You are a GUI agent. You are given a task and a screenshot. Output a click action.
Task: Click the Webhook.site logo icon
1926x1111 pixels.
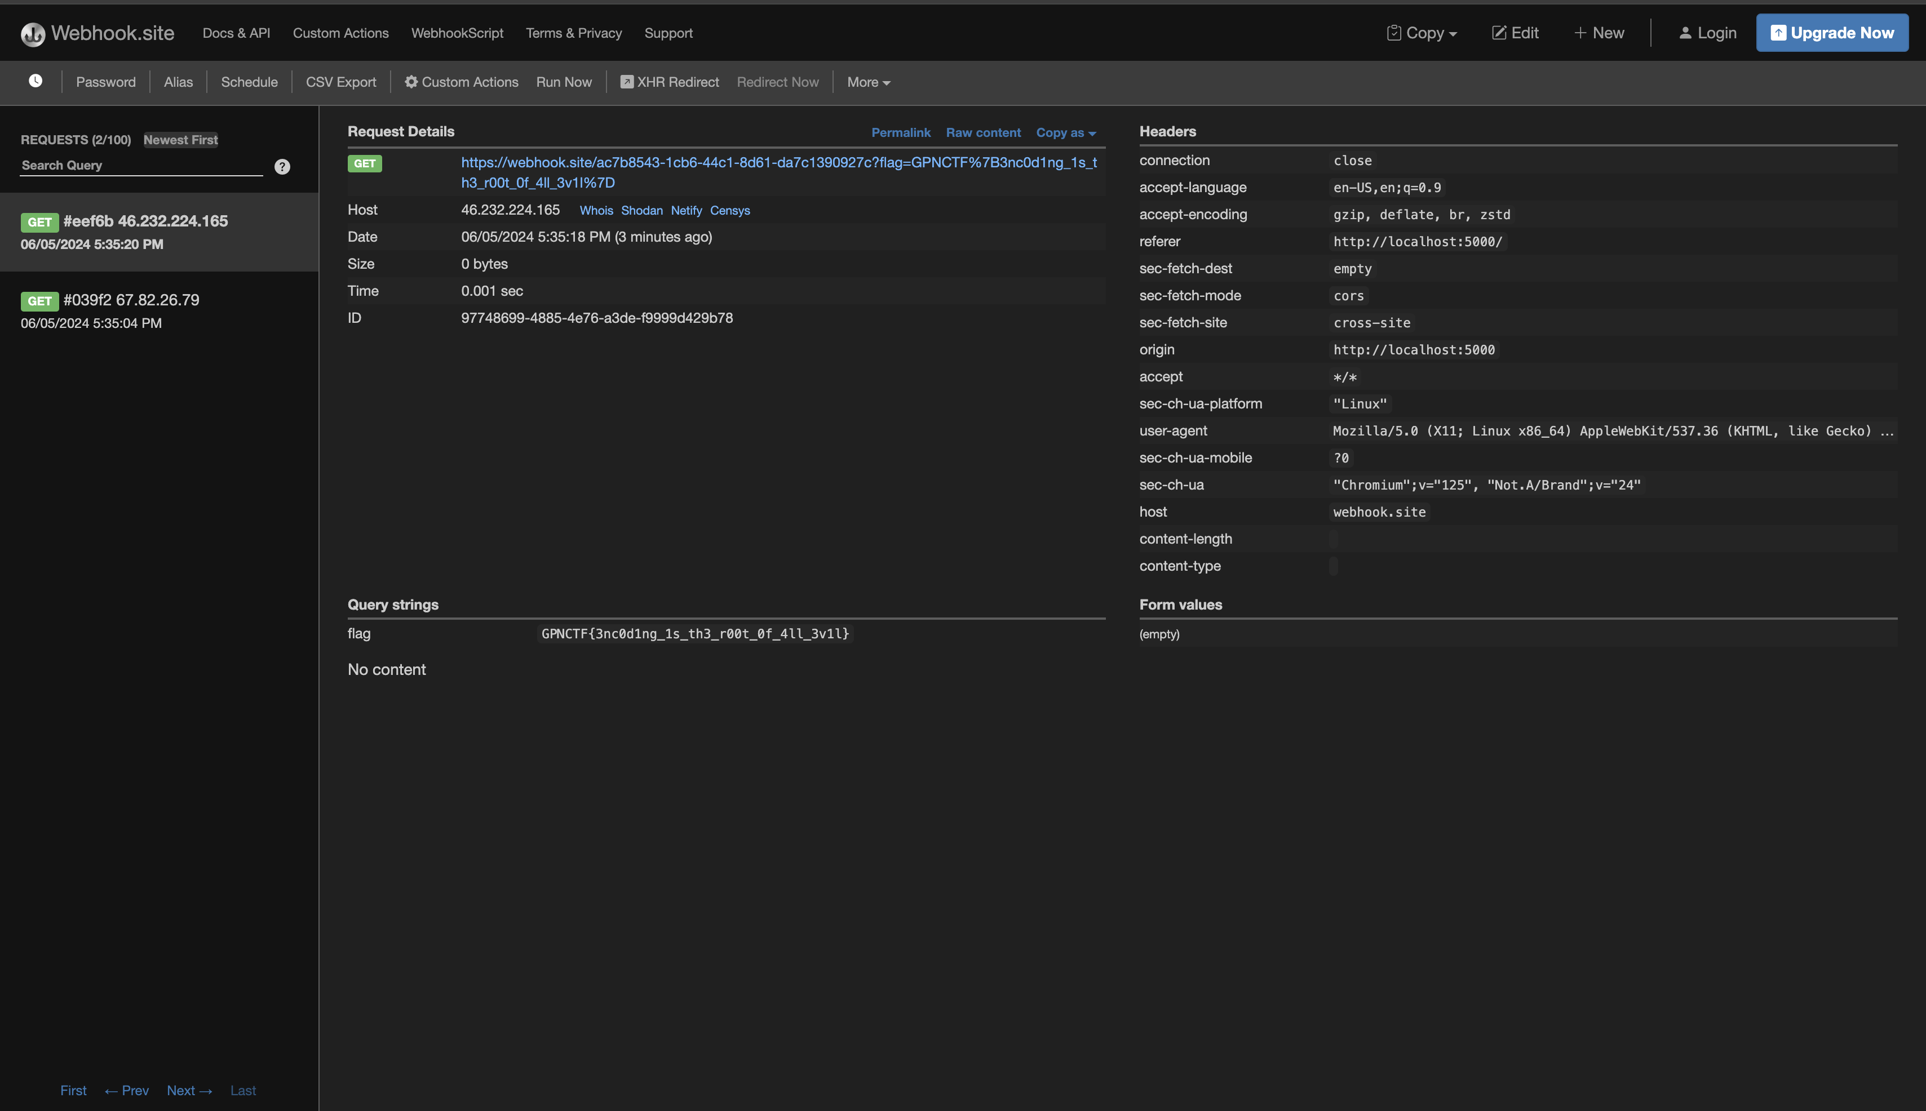tap(33, 34)
